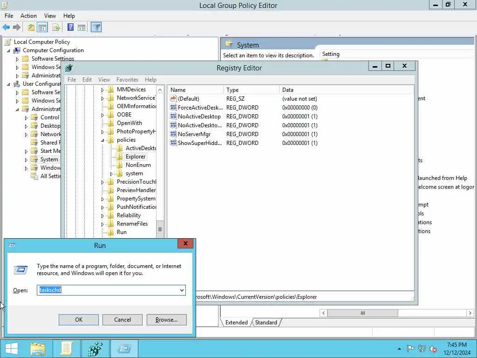Viewport: 477px width, 358px height.
Task: Click the Filter funnel toolbar icon
Action: click(96, 28)
